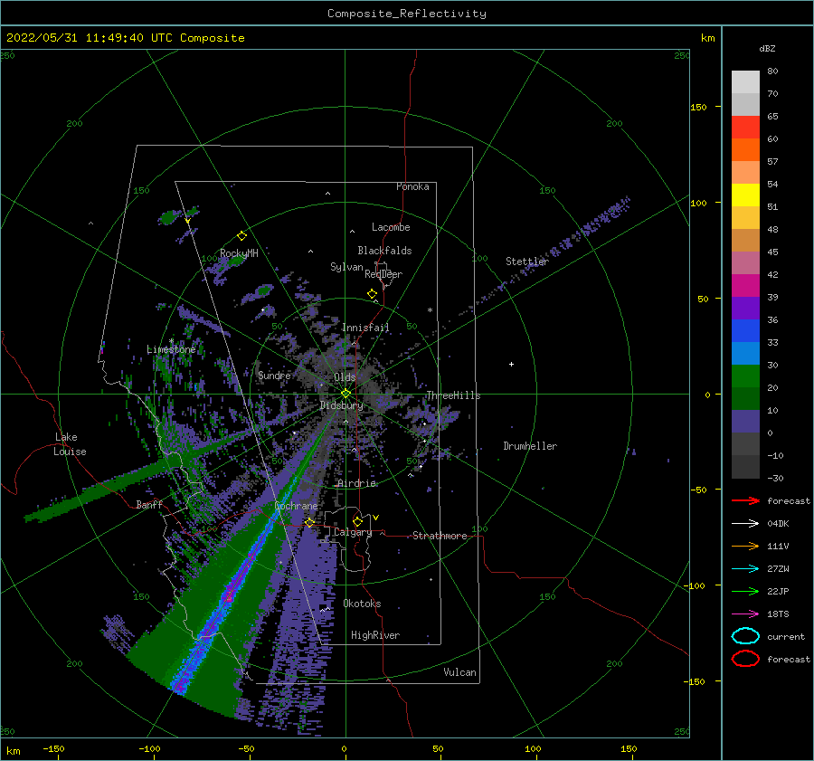This screenshot has width=814, height=761.
Task: Select the yellow diamond marker under Cochrane
Action: (x=310, y=523)
